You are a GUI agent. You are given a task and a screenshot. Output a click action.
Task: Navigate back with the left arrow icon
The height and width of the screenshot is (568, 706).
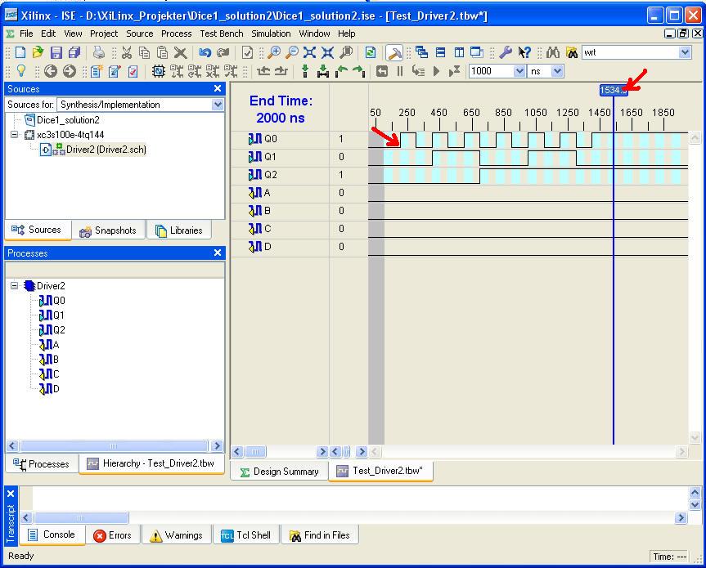[51, 71]
